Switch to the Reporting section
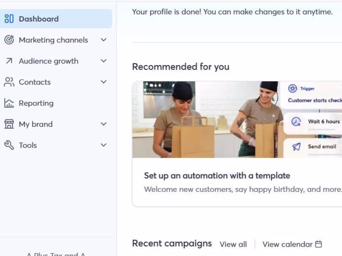 point(36,103)
